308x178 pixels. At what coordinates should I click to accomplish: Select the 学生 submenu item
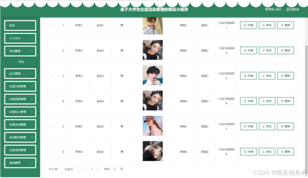(x=21, y=62)
